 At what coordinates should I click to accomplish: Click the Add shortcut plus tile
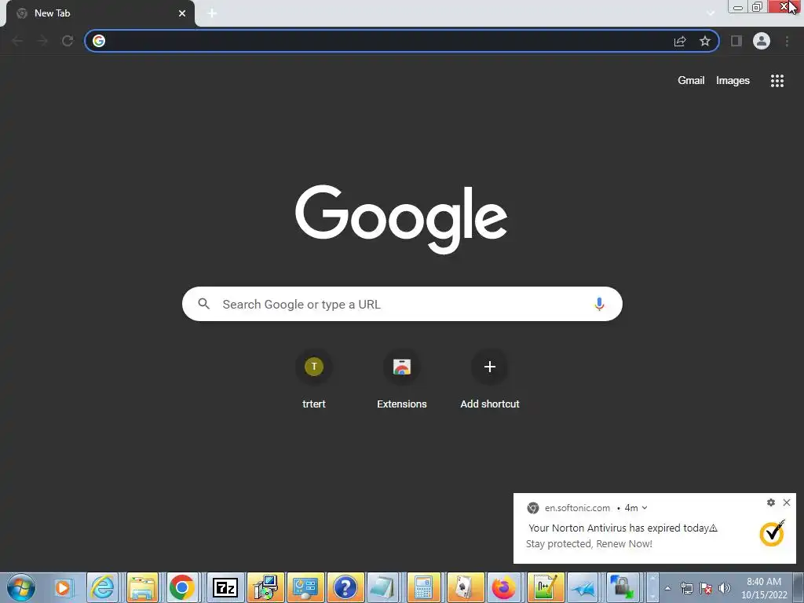[x=490, y=379]
